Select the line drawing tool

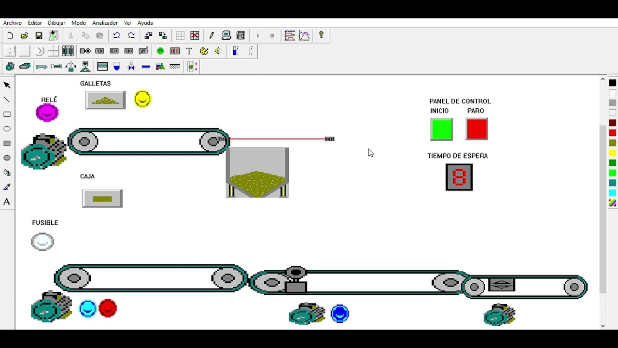7,100
